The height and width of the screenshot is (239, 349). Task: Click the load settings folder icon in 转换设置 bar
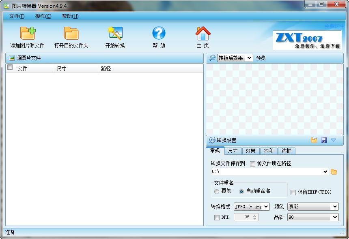(315, 140)
